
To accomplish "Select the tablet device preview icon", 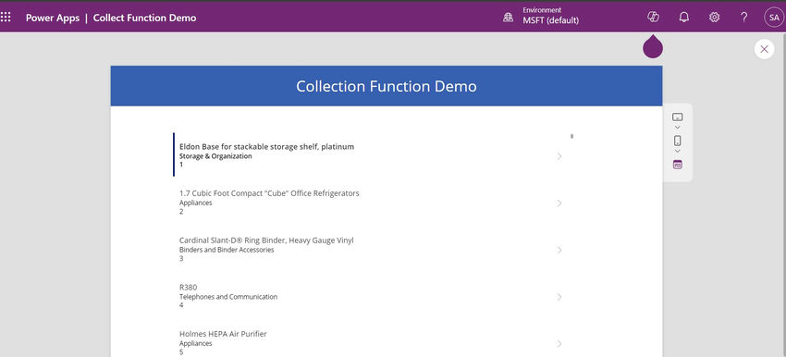I will (677, 117).
